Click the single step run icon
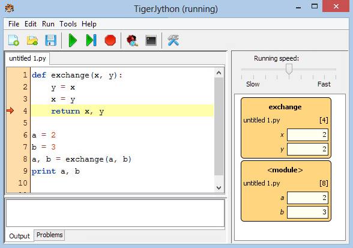 [x=91, y=40]
